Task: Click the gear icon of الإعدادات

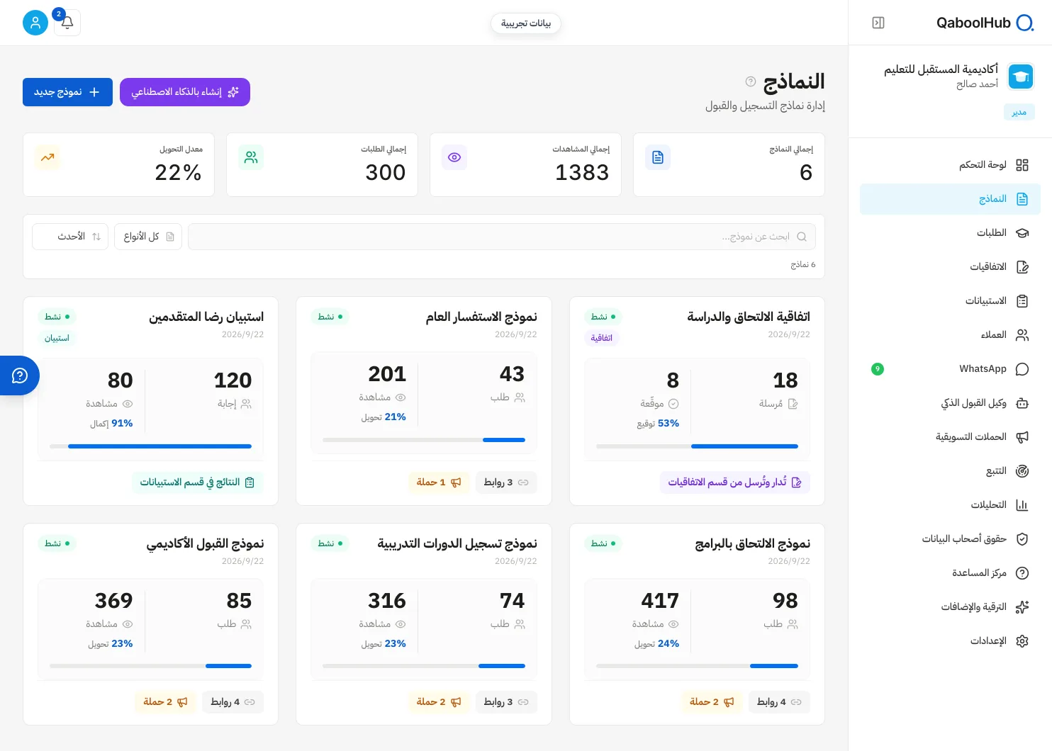Action: (1022, 641)
